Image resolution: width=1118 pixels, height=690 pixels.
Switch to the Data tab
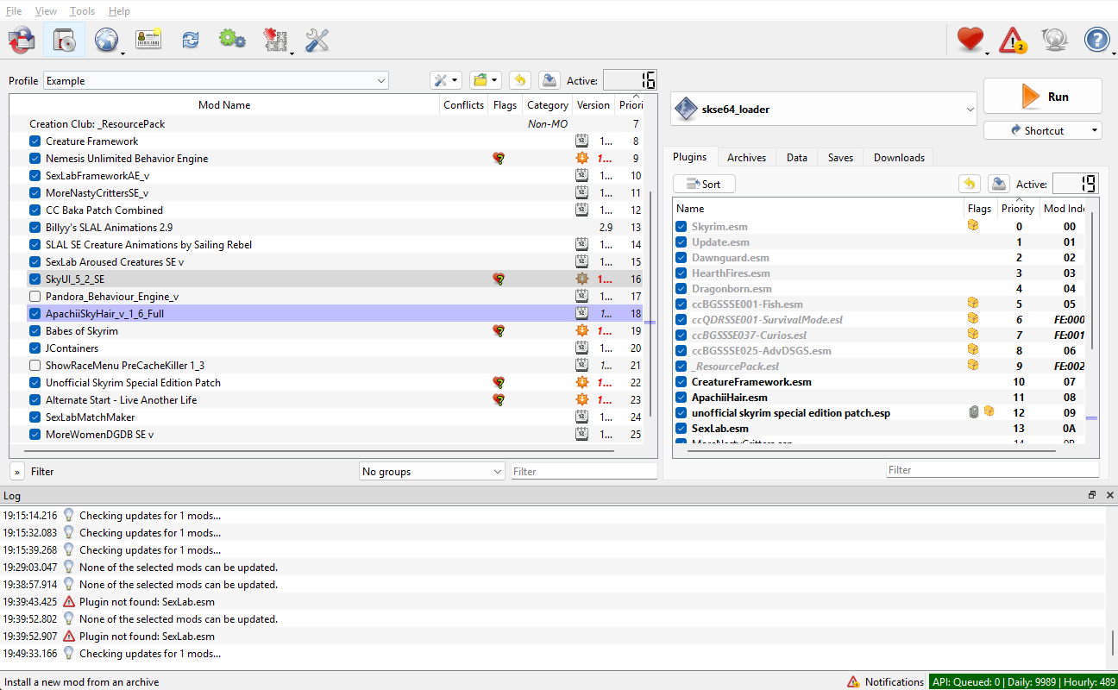tap(797, 158)
